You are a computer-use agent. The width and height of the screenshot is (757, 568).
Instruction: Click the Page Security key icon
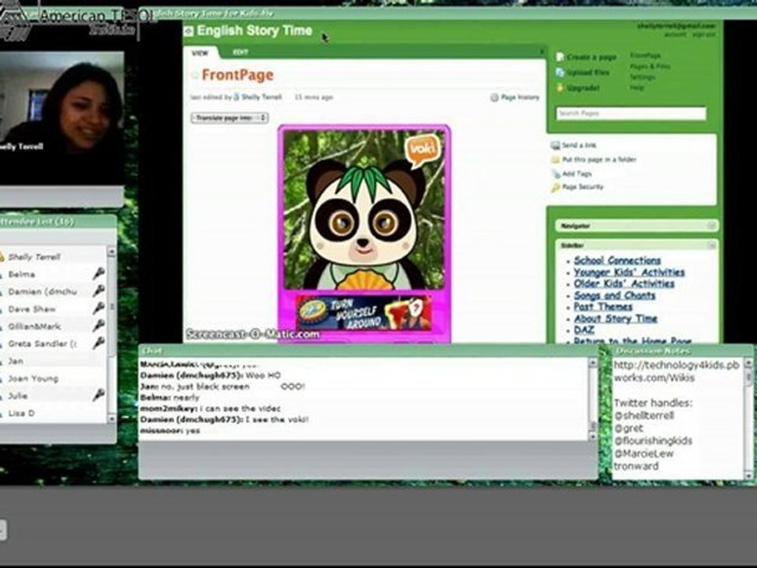556,187
